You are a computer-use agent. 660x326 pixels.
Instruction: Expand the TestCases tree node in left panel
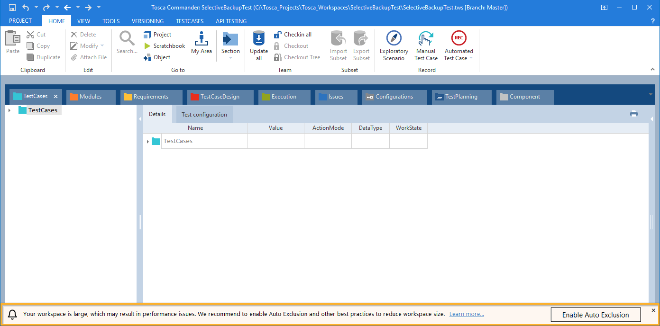pyautogui.click(x=9, y=110)
